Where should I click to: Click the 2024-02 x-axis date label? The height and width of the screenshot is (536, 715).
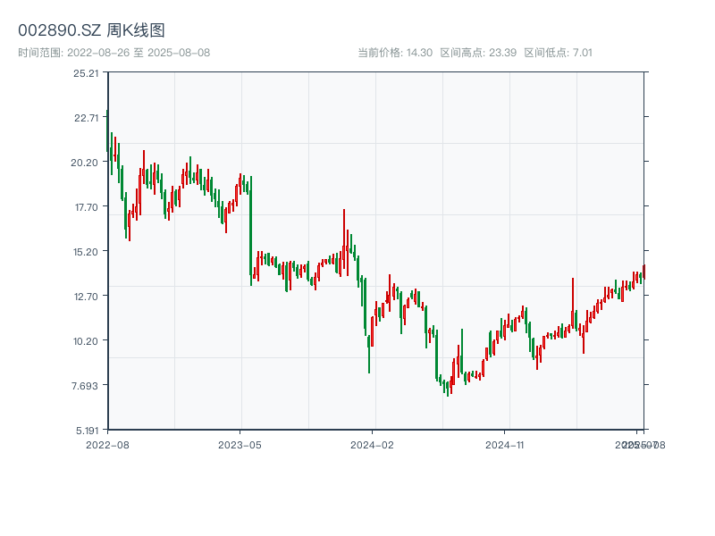(372, 444)
